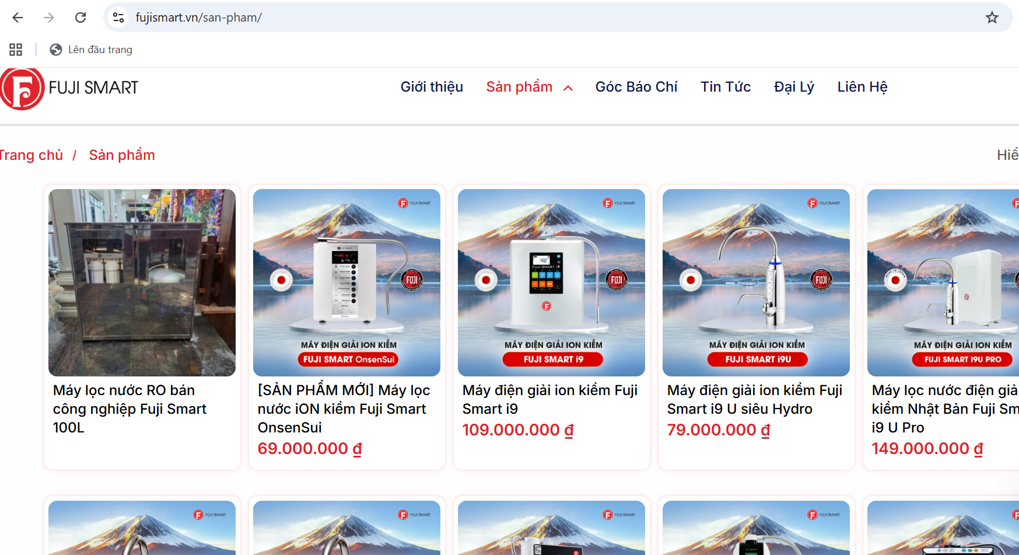Click the browser forward arrow
The image size is (1019, 555).
[49, 18]
